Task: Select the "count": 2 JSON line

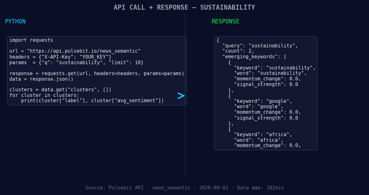Action: (239, 51)
